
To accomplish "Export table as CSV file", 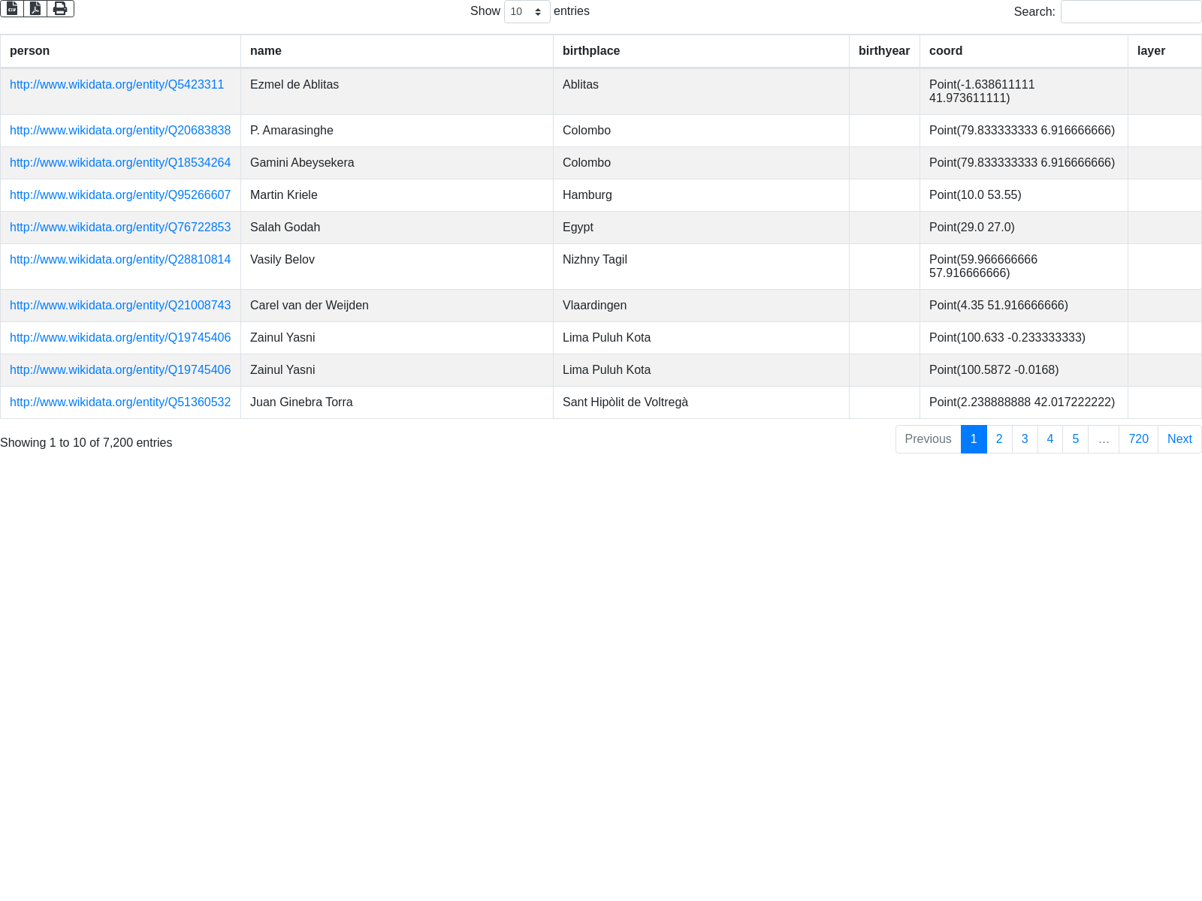I will [x=12, y=8].
